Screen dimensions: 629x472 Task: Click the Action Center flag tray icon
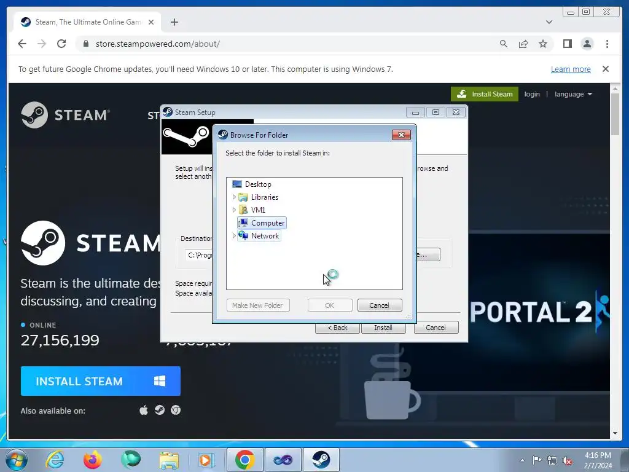[537, 460]
